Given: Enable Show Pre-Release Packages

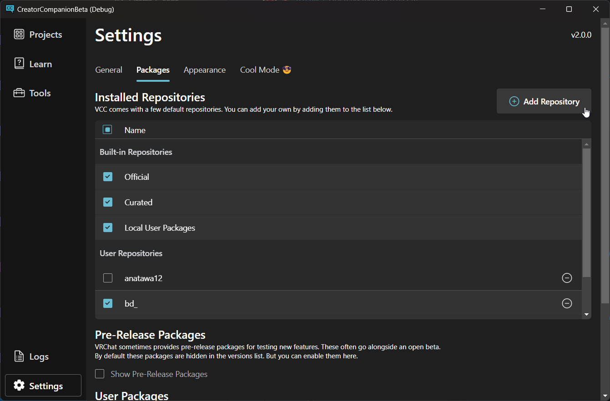Looking at the screenshot, I should (x=100, y=374).
